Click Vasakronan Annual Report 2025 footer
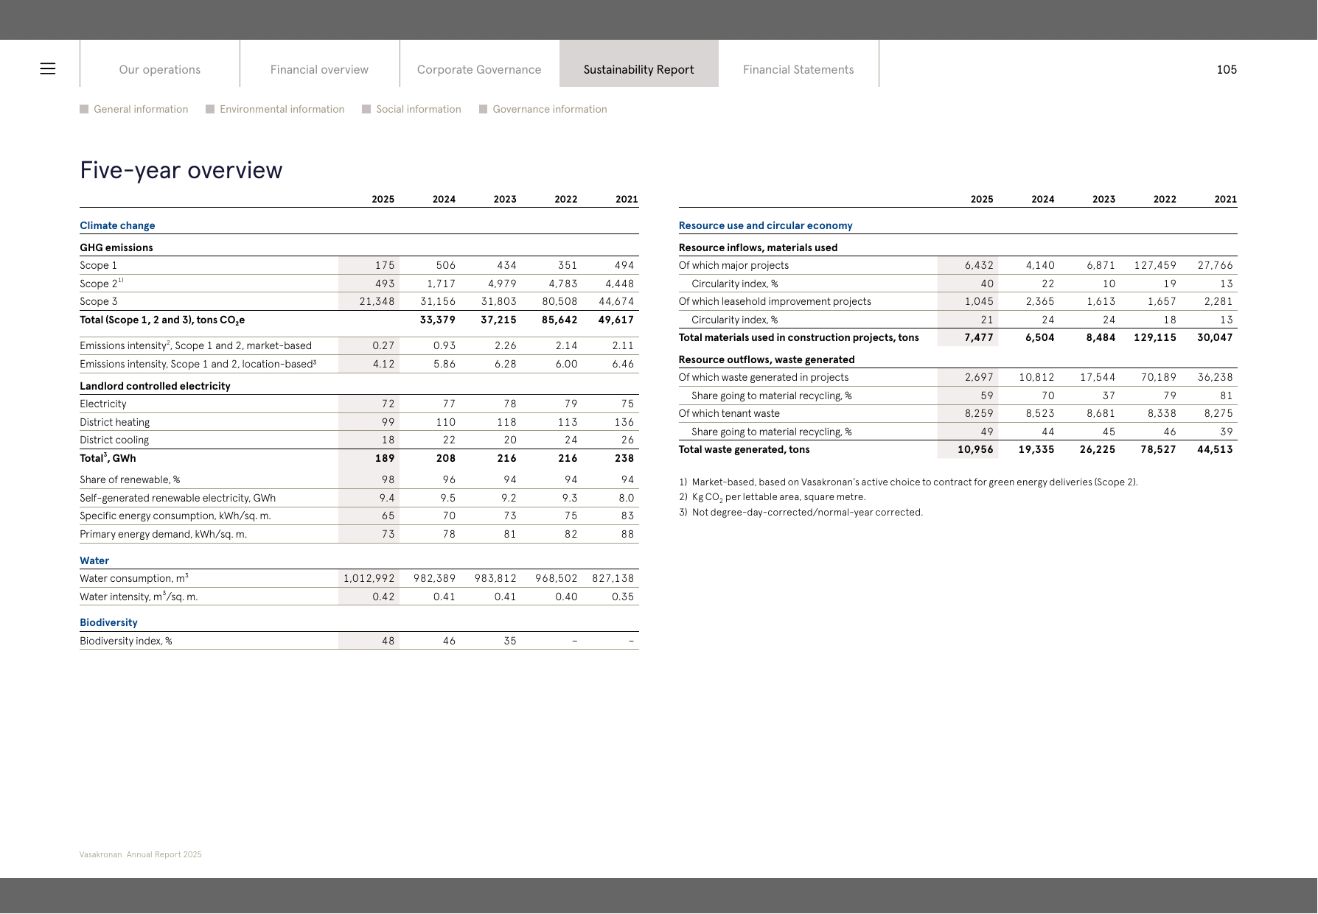Image resolution: width=1318 pixels, height=914 pixels. click(x=141, y=854)
